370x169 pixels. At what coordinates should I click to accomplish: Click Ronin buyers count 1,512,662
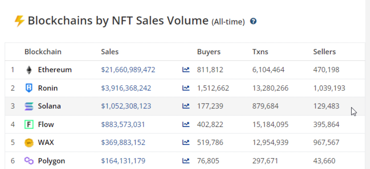(x=213, y=88)
